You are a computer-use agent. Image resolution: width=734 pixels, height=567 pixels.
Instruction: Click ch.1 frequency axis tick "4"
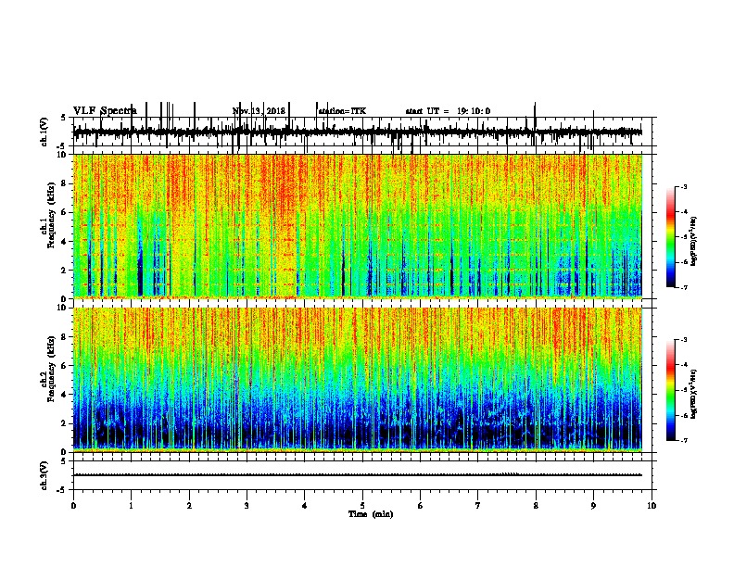(x=65, y=242)
